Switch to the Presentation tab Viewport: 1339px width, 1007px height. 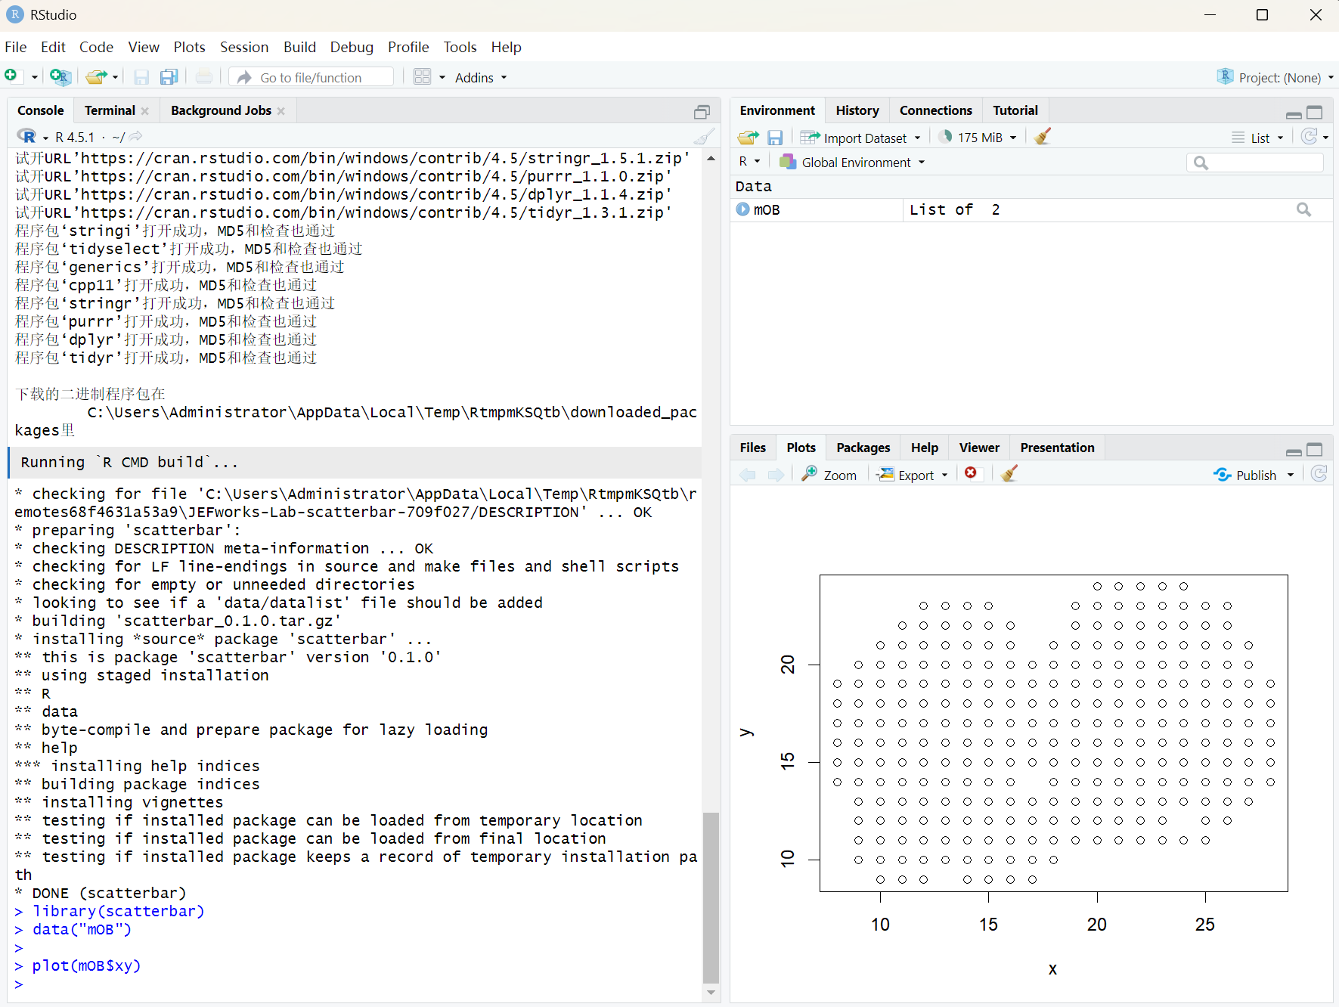click(x=1057, y=448)
